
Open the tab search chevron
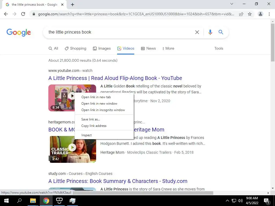coord(232,4)
